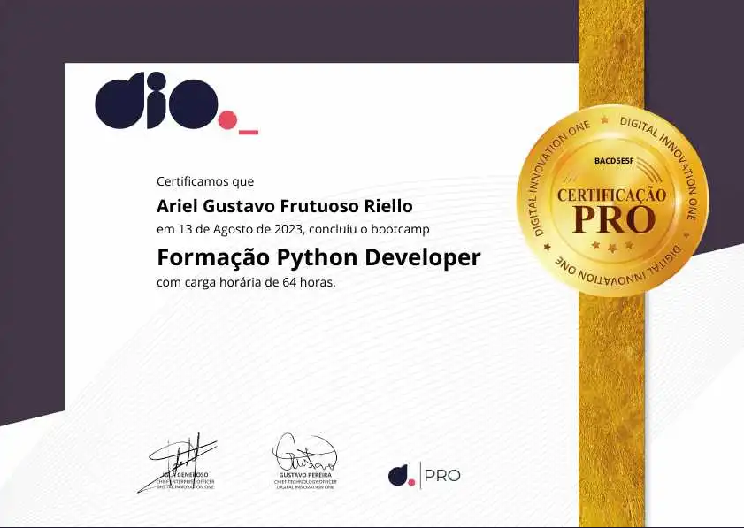Click the DIO PRO logo beside signatures
744x528 pixels.
pos(424,475)
